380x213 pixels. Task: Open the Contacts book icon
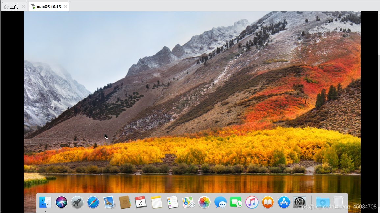[x=125, y=202]
